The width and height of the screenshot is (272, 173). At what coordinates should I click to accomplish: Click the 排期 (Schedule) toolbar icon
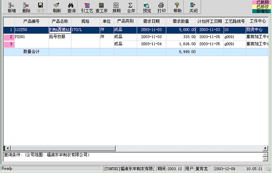pos(116,8)
